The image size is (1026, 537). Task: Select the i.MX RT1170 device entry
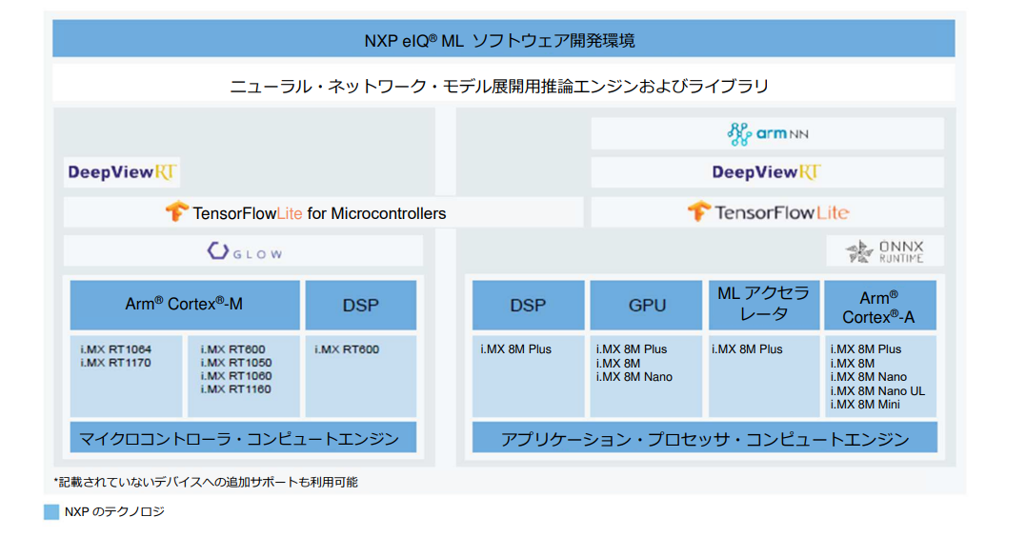pyautogui.click(x=116, y=363)
